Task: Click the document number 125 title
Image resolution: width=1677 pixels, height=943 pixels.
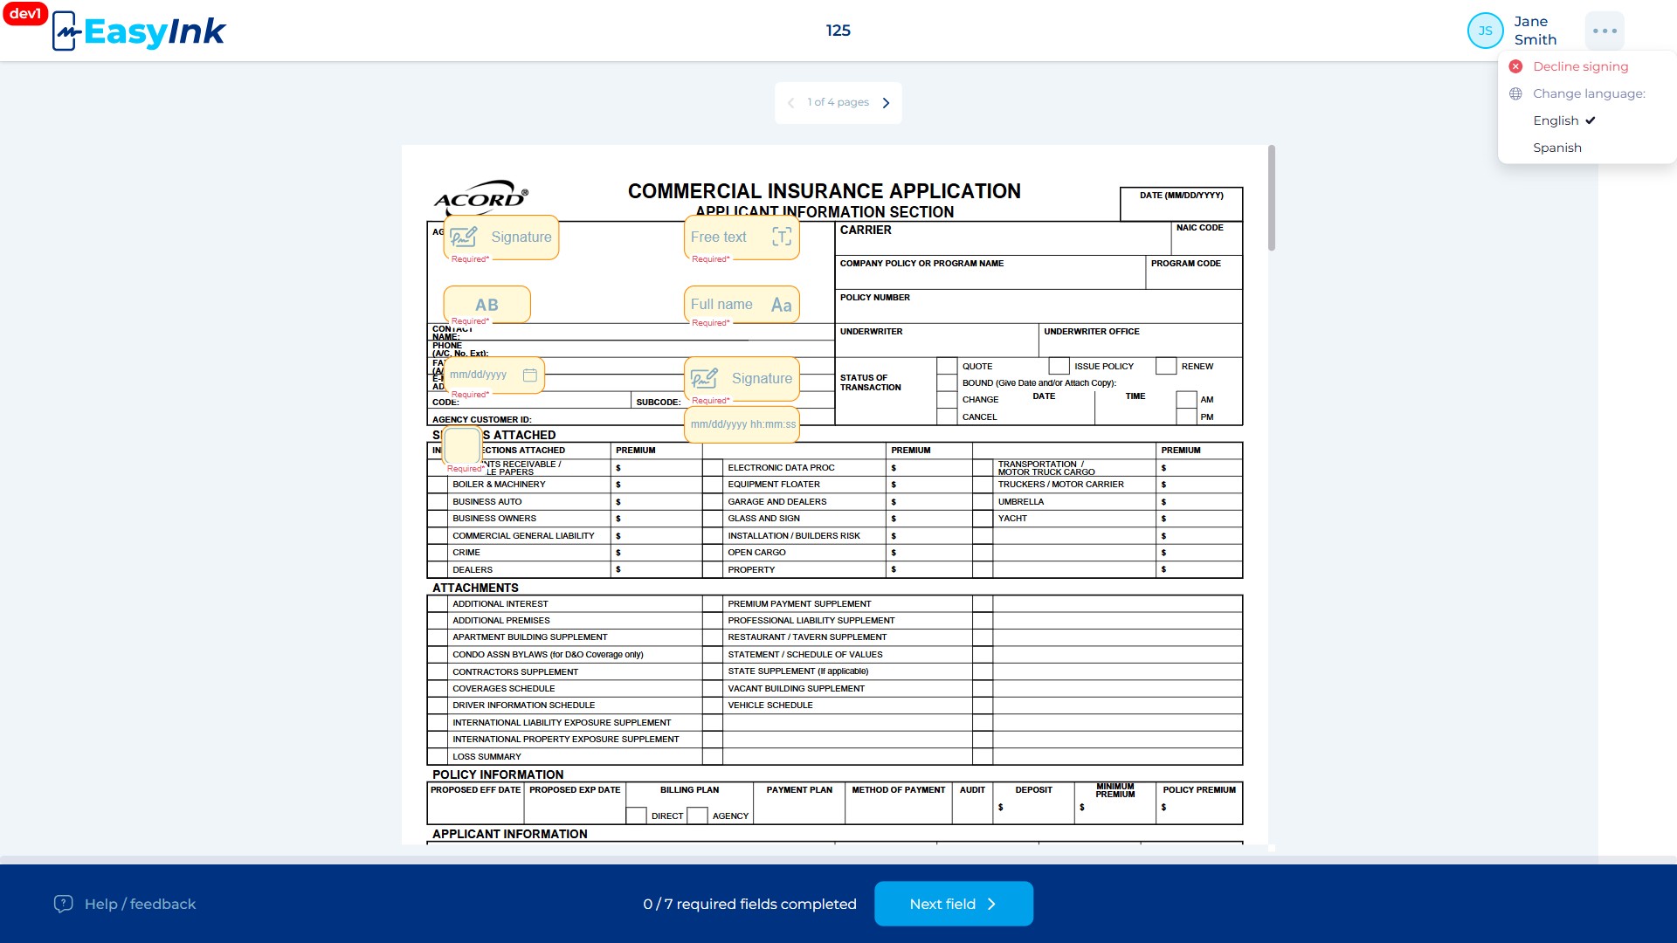Action: click(x=838, y=31)
